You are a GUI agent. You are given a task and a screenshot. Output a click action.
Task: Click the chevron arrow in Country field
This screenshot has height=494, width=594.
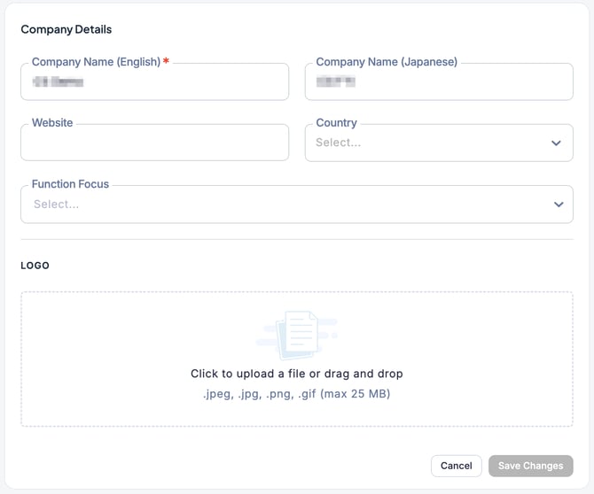[556, 143]
